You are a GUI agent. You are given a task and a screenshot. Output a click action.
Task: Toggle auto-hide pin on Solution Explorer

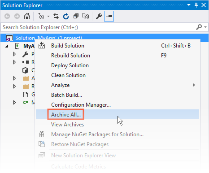click(x=196, y=5)
